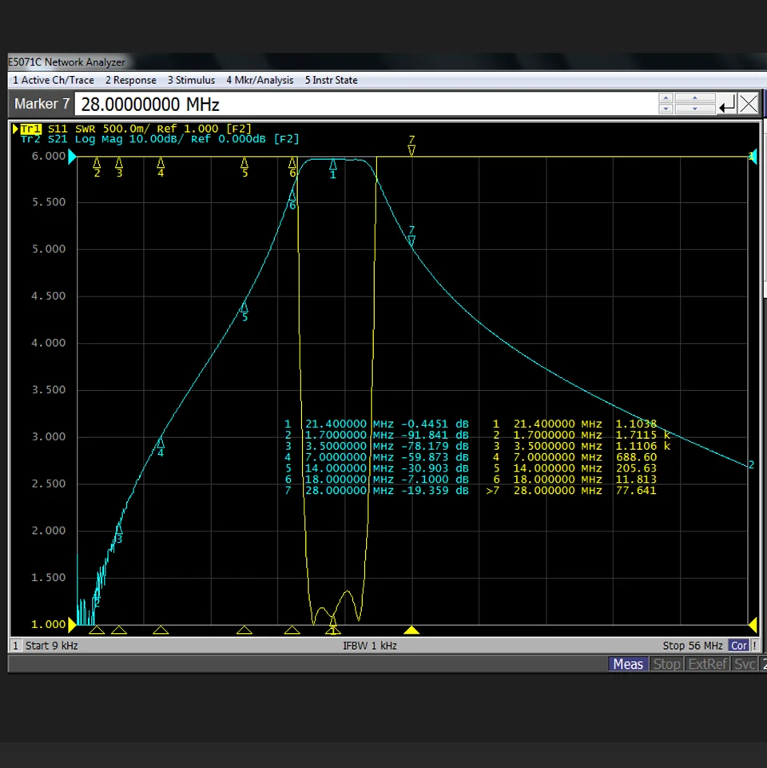
Task: Click the Svc status indicator
Action: (745, 664)
